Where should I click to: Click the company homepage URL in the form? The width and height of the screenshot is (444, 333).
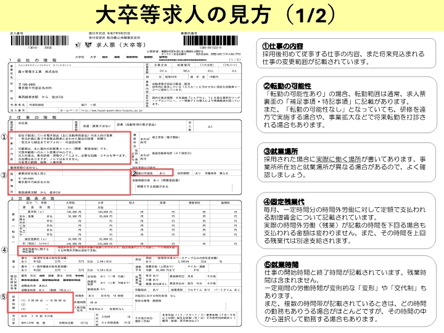click(x=112, y=110)
